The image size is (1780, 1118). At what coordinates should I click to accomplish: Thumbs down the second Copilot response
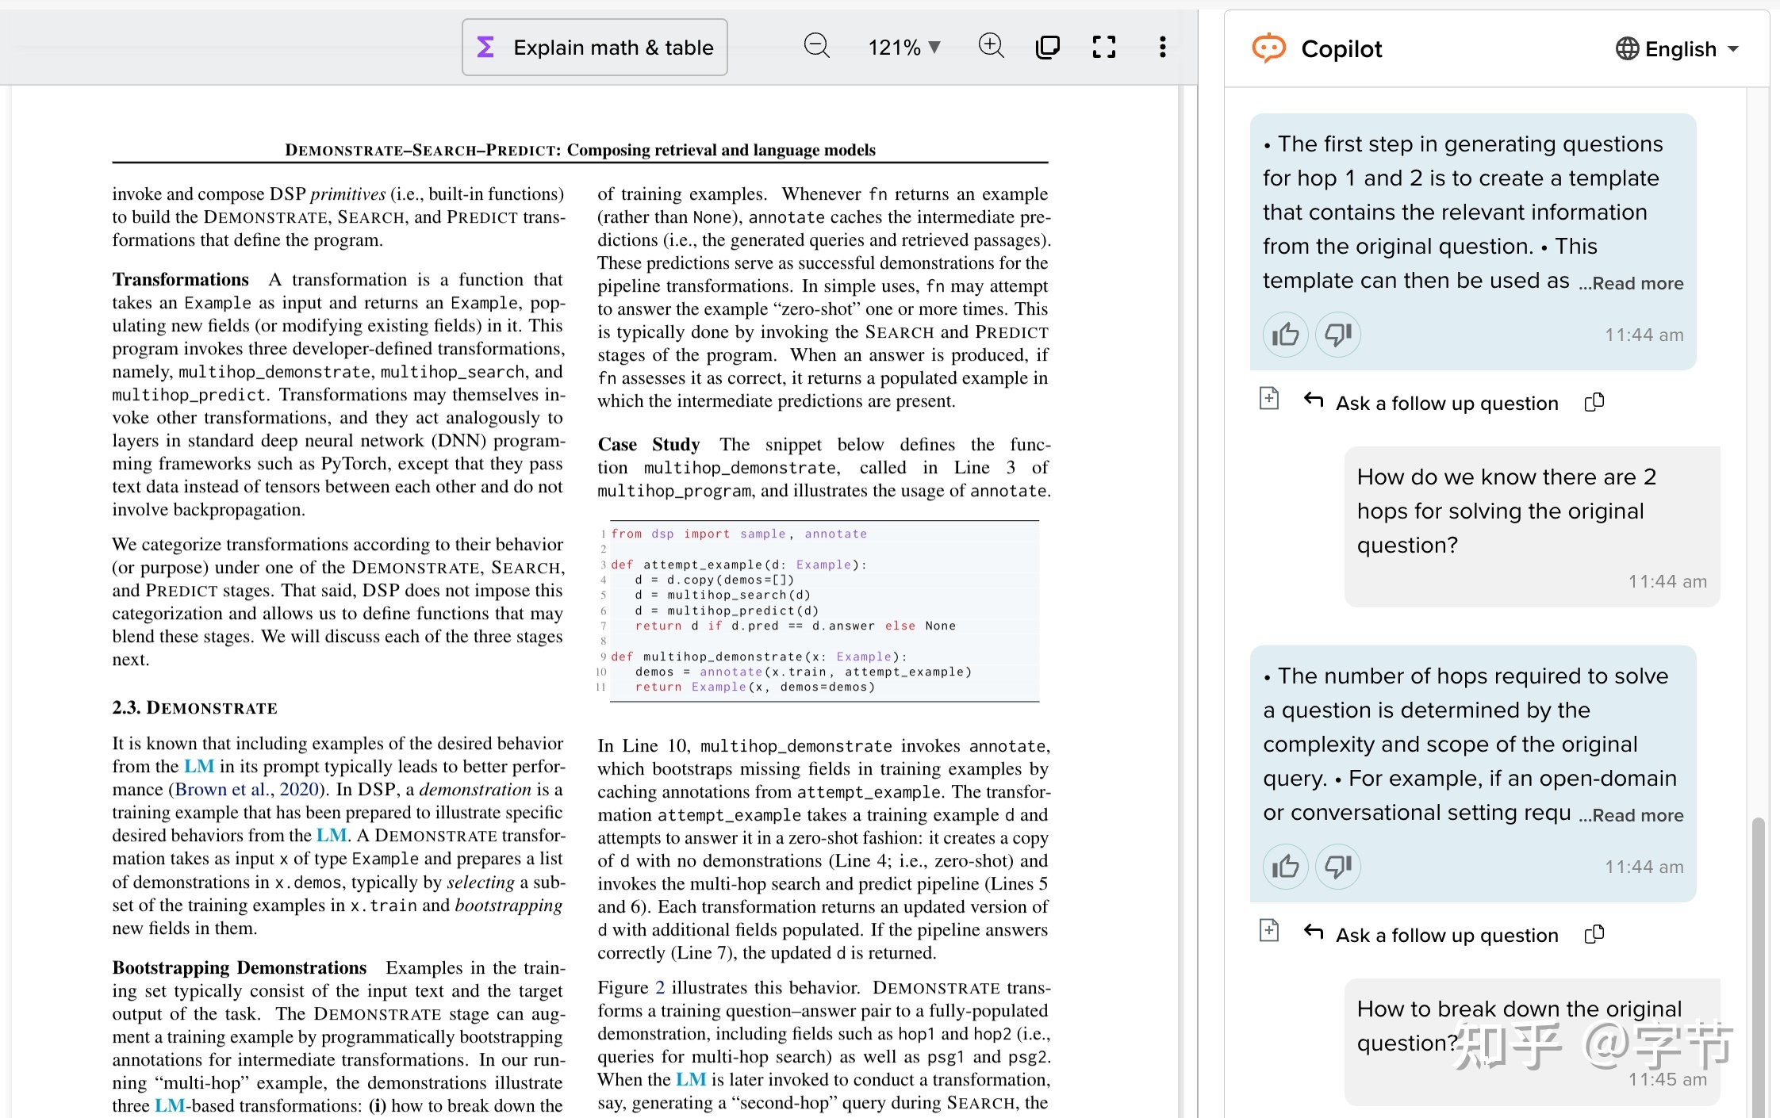point(1338,867)
